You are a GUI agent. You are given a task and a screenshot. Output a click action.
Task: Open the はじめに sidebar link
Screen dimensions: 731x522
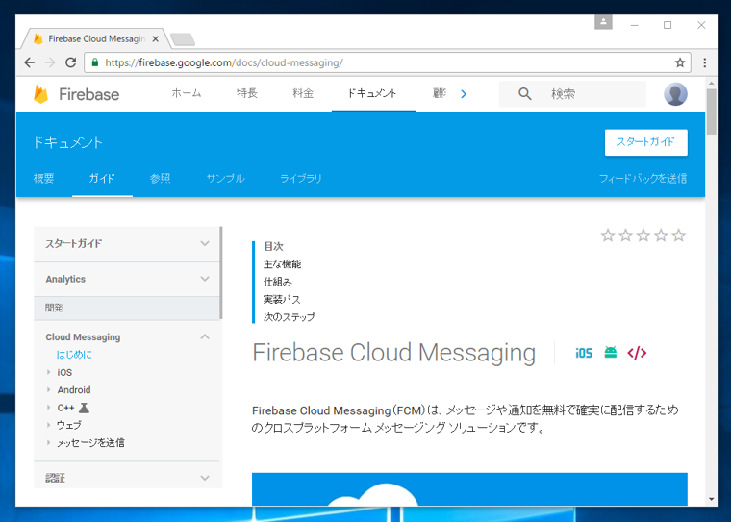[x=74, y=355]
